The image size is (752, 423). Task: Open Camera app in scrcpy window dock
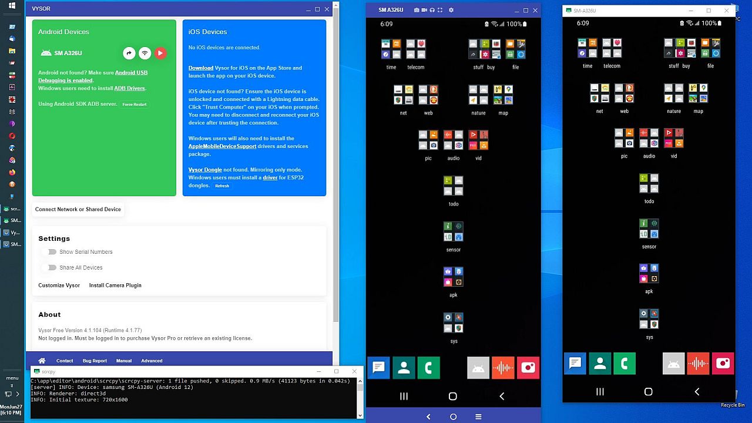pyautogui.click(x=723, y=364)
